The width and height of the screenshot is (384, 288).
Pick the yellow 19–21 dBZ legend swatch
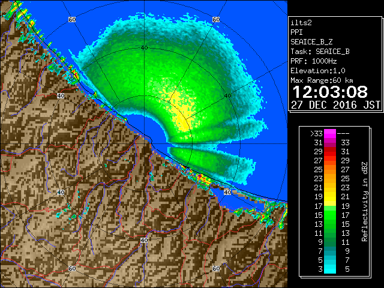(x=330, y=197)
